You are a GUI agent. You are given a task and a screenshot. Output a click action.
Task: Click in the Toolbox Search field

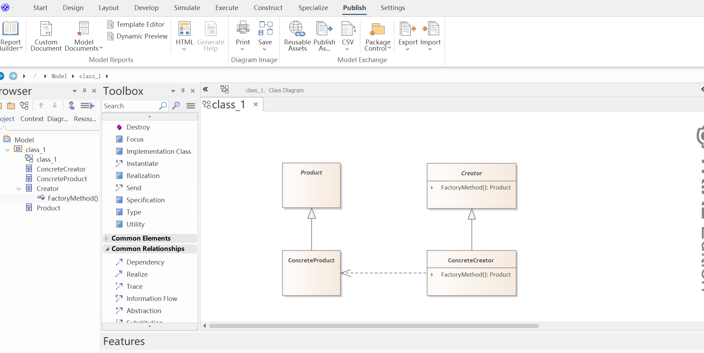click(x=130, y=106)
